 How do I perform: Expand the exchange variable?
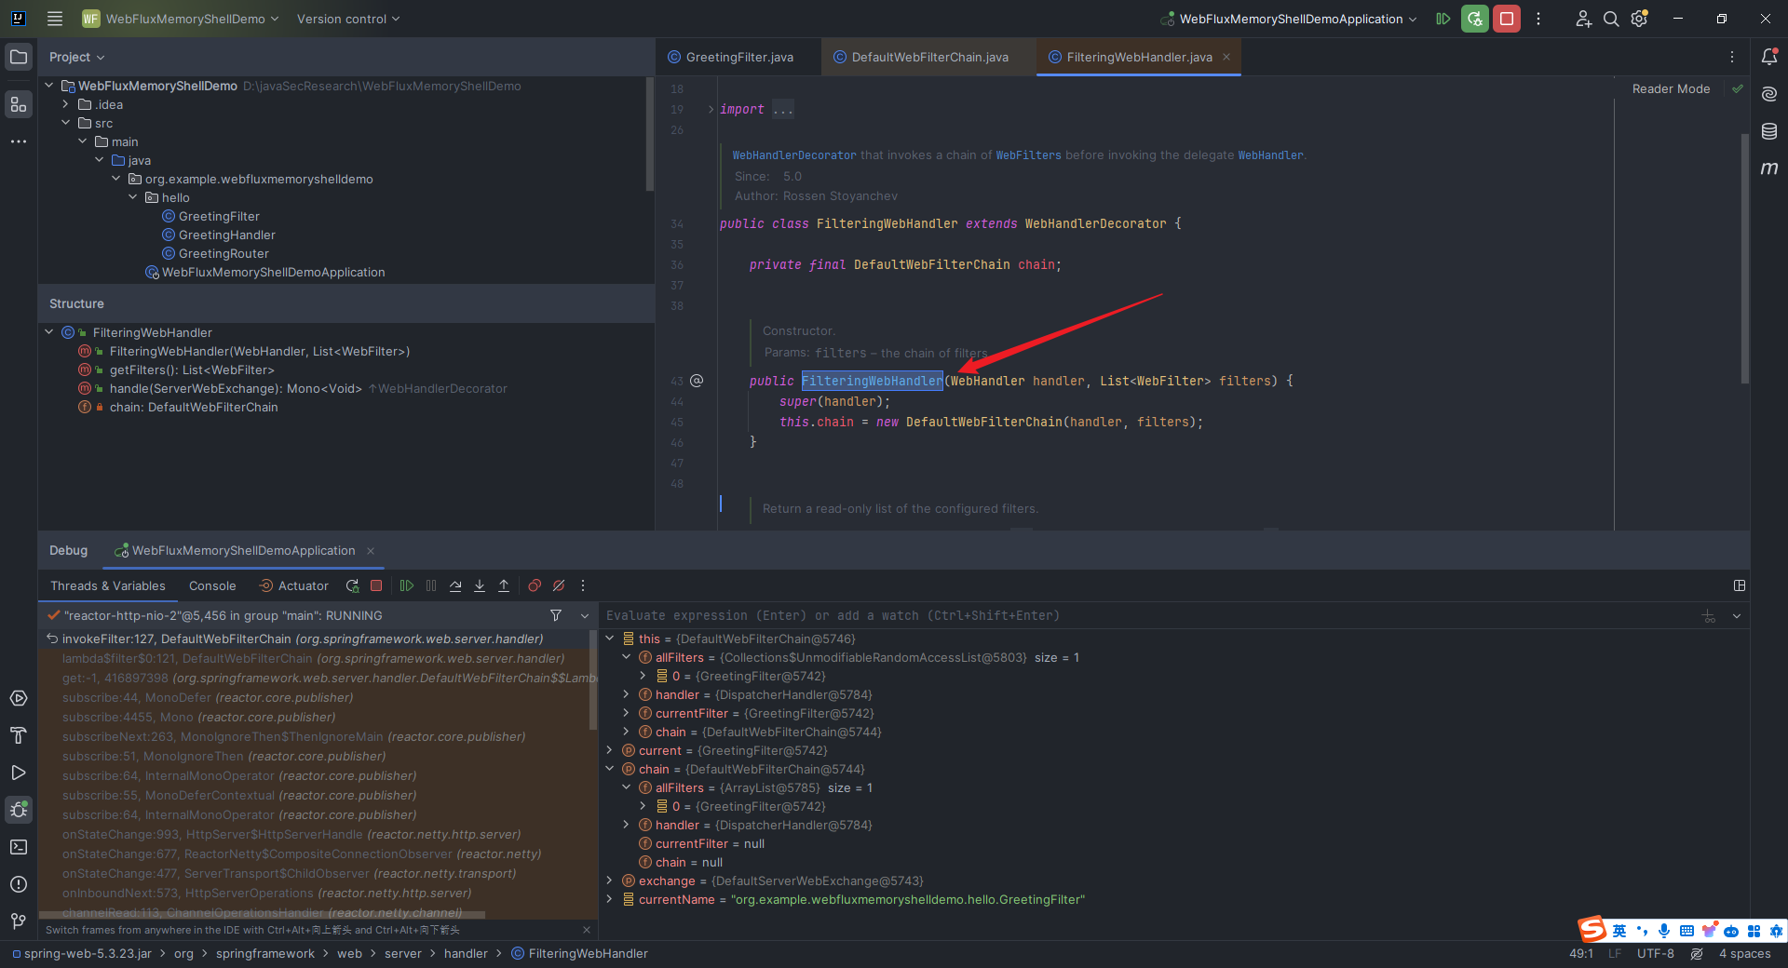pos(610,881)
